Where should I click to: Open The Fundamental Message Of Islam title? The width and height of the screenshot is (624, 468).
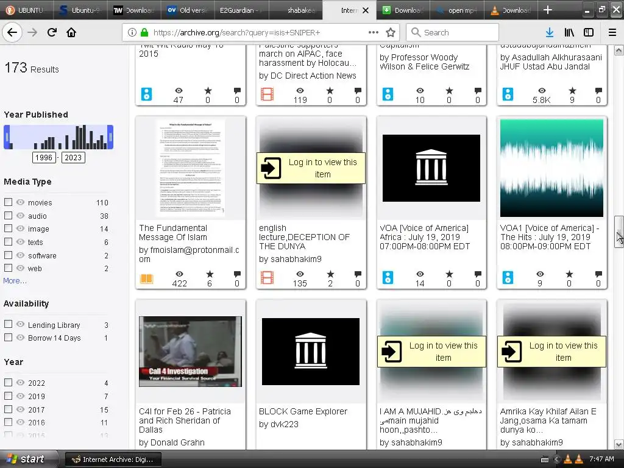click(173, 232)
